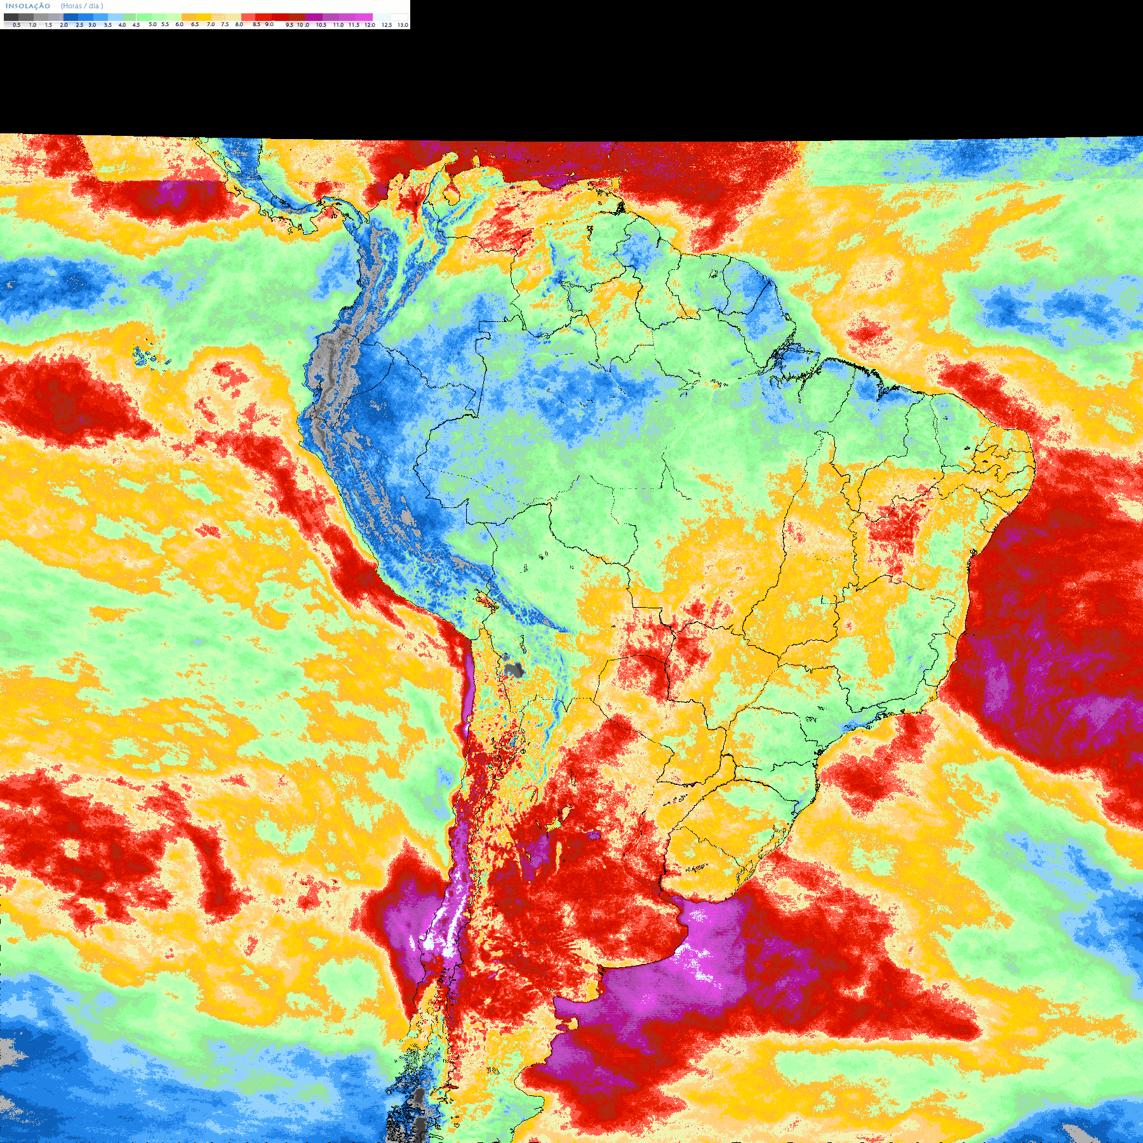The width and height of the screenshot is (1143, 1143).
Task: Click the 1.0 legend value
Action: click(x=32, y=25)
